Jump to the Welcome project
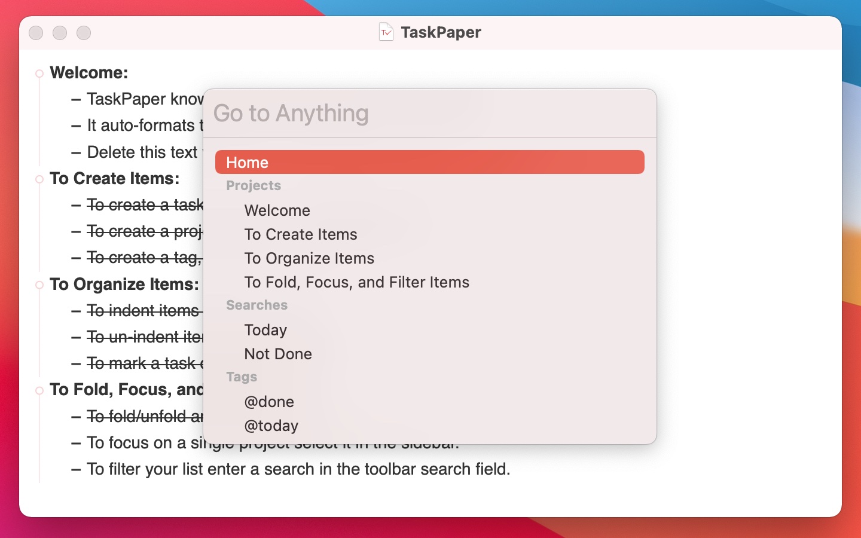Screen dimensions: 861x538 (277, 210)
